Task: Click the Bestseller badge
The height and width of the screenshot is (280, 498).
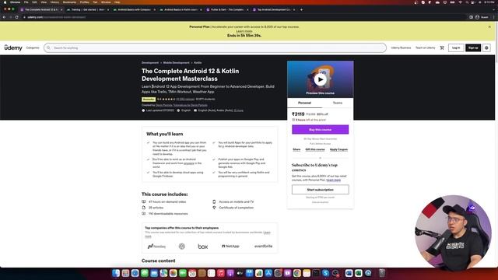Action: click(x=149, y=100)
